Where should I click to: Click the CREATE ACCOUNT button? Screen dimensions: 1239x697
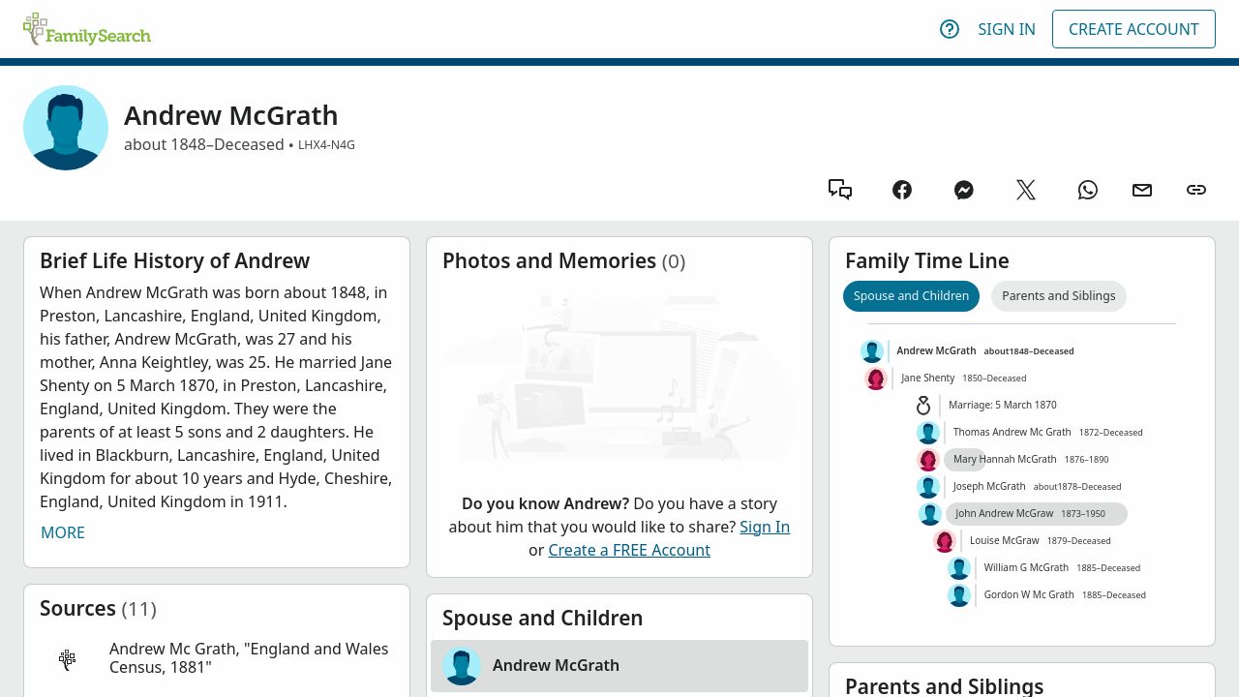click(1133, 29)
